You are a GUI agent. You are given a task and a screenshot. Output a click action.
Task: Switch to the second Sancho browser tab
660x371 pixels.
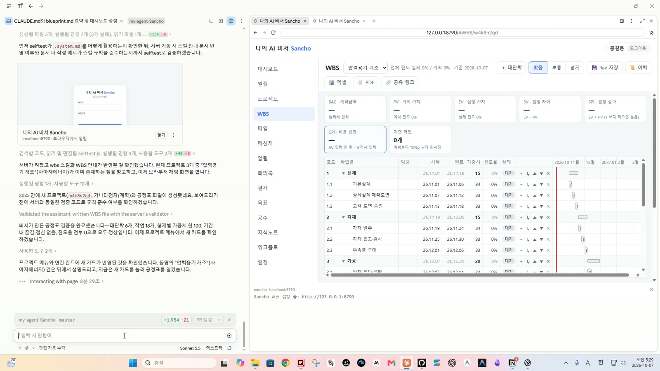click(x=339, y=21)
